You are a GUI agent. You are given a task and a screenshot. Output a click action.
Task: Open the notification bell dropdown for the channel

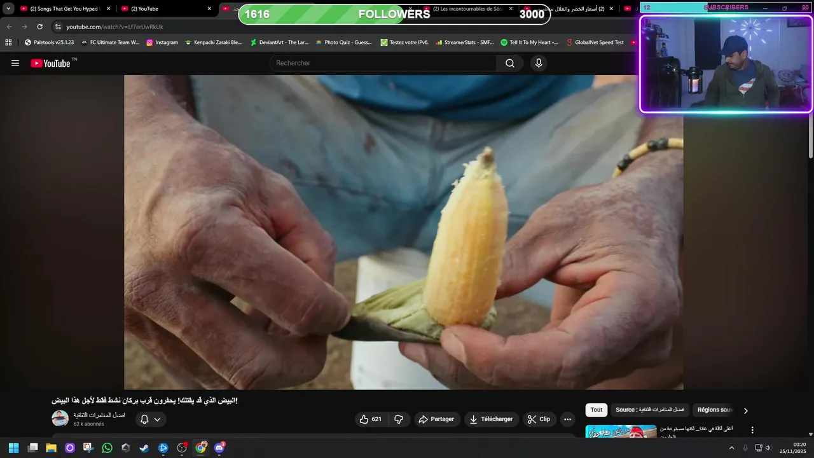(151, 419)
